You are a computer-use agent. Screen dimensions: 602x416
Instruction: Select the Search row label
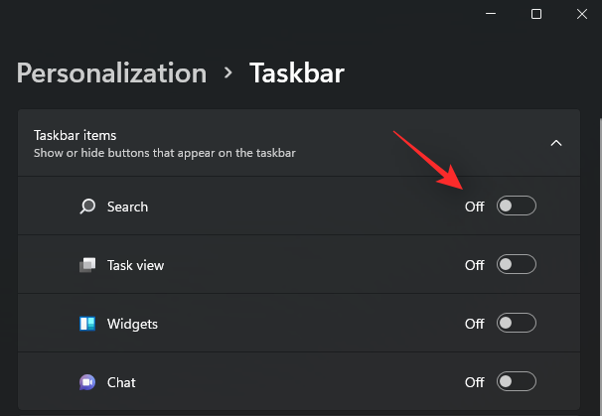[127, 207]
